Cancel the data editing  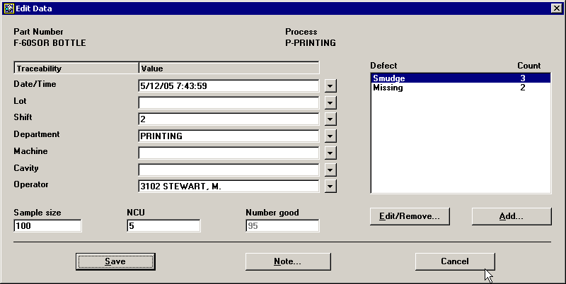pyautogui.click(x=454, y=261)
